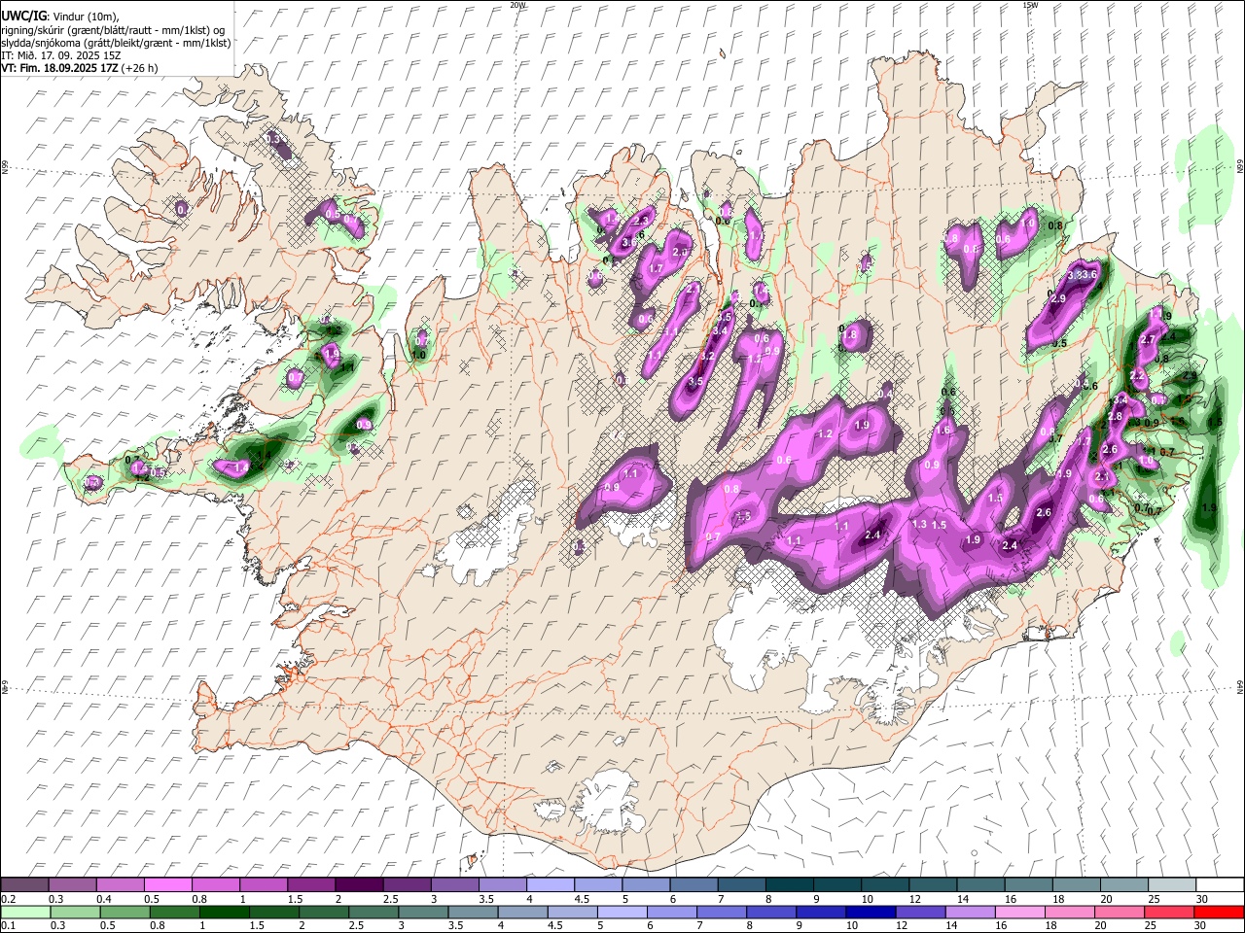Click the '20W' longitude label at top
1245x933 pixels.
(517, 5)
